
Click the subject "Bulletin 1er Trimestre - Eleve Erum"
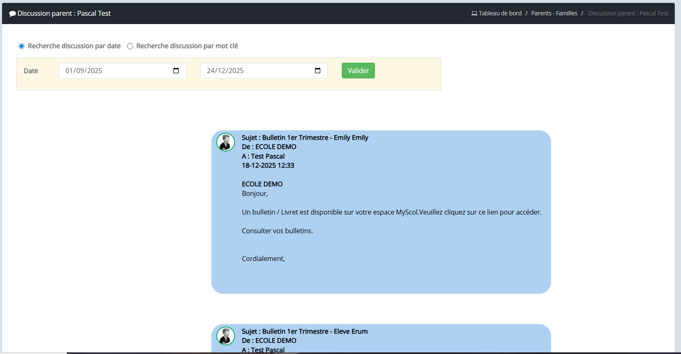click(315, 331)
